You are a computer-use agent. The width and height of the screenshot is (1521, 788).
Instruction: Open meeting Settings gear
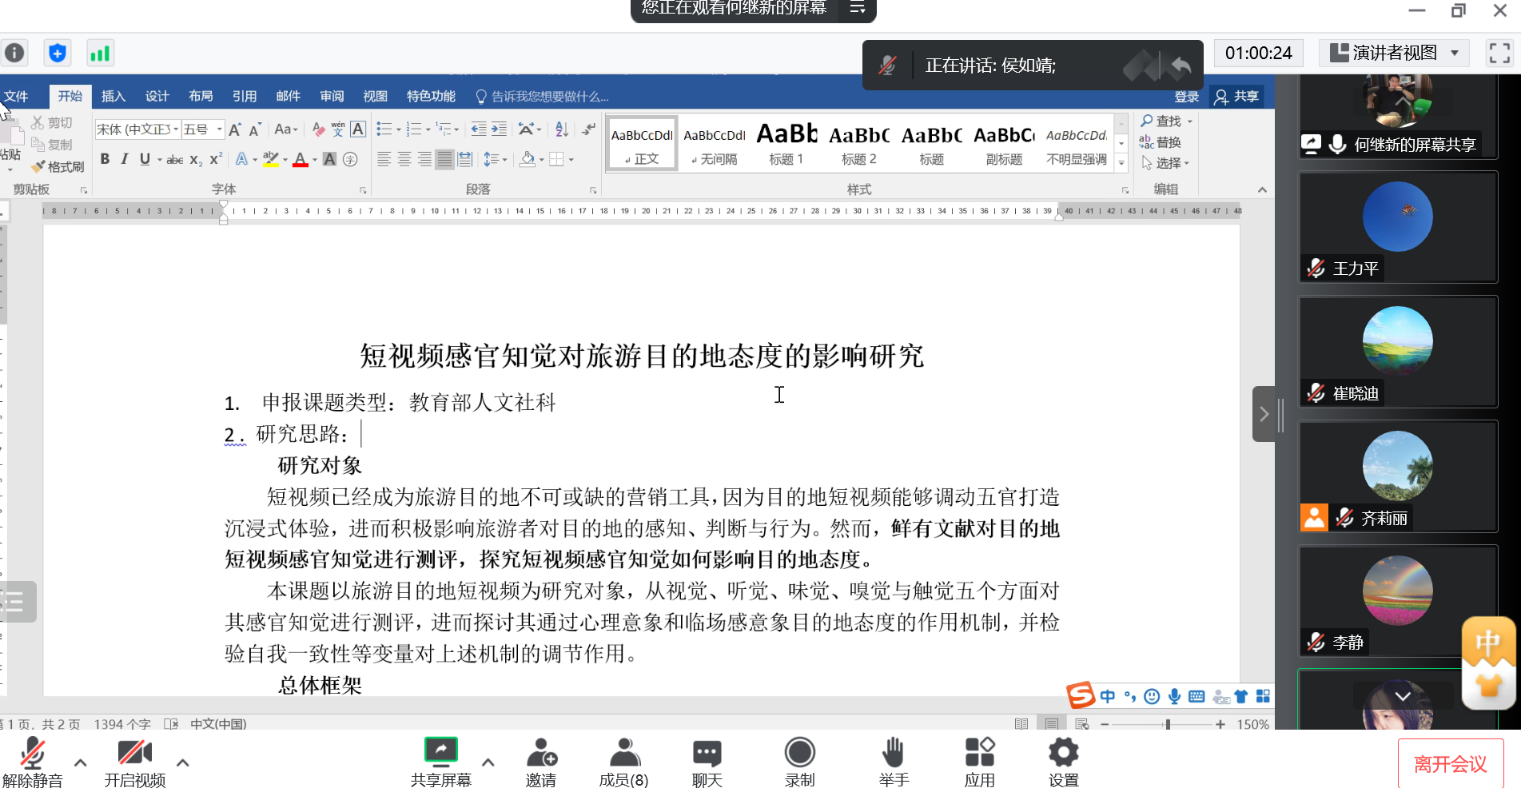point(1063,754)
